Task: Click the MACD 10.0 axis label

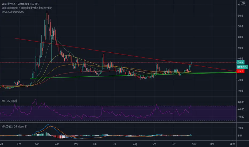Action: (x=240, y=128)
